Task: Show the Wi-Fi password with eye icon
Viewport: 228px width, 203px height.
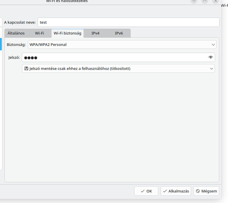Action: pyautogui.click(x=210, y=57)
